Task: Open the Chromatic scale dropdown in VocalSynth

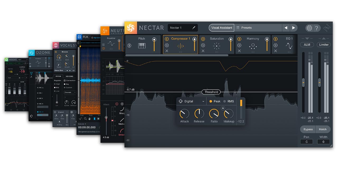Action: [70, 92]
